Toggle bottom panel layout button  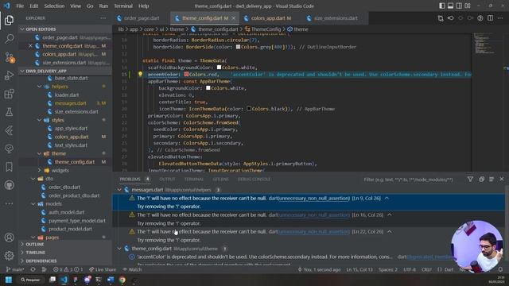pos(451,6)
